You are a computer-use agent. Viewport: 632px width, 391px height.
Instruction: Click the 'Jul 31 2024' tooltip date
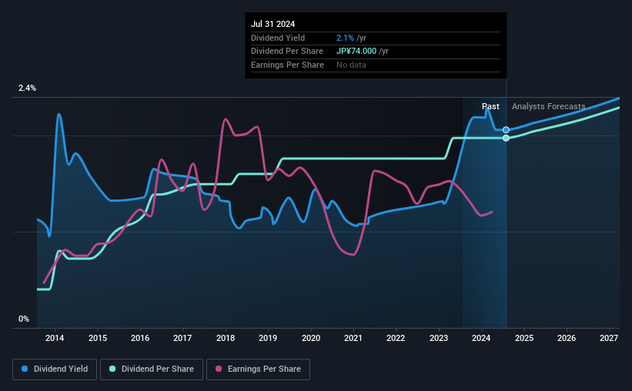coord(273,24)
